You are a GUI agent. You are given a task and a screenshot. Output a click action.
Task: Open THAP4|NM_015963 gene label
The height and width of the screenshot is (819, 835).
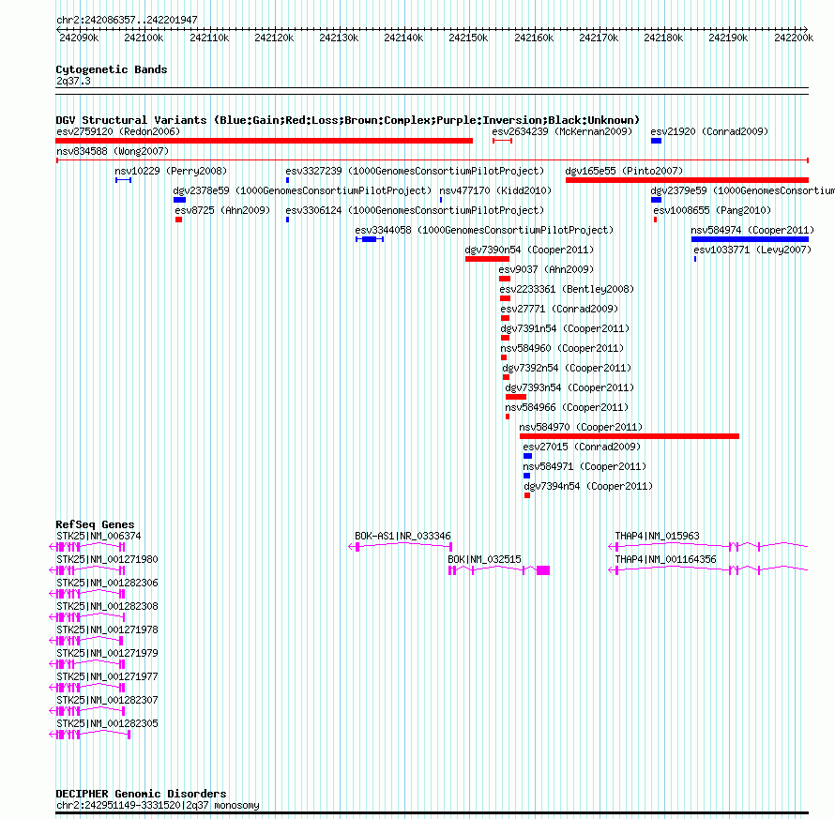click(657, 536)
